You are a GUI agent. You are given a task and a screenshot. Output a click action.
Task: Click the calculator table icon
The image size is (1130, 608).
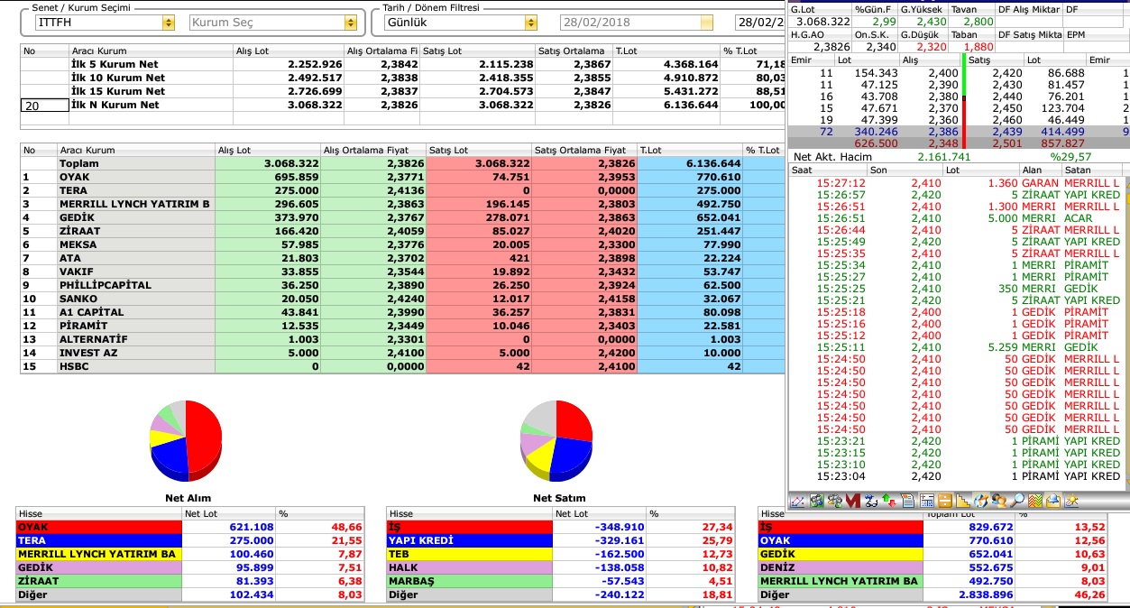pyautogui.click(x=927, y=501)
